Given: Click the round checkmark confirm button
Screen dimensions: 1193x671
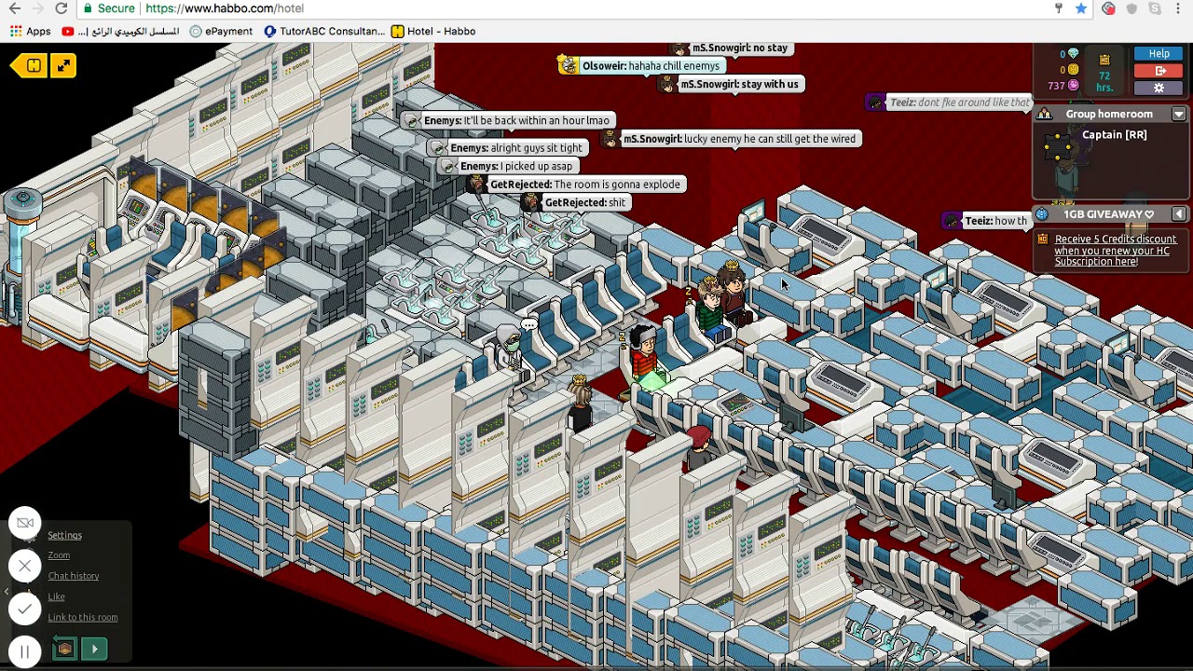Looking at the screenshot, I should point(25,609).
